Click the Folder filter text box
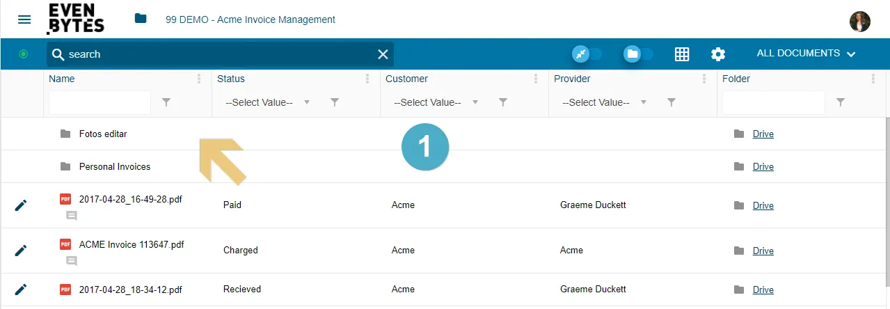890x309 pixels. pyautogui.click(x=773, y=102)
